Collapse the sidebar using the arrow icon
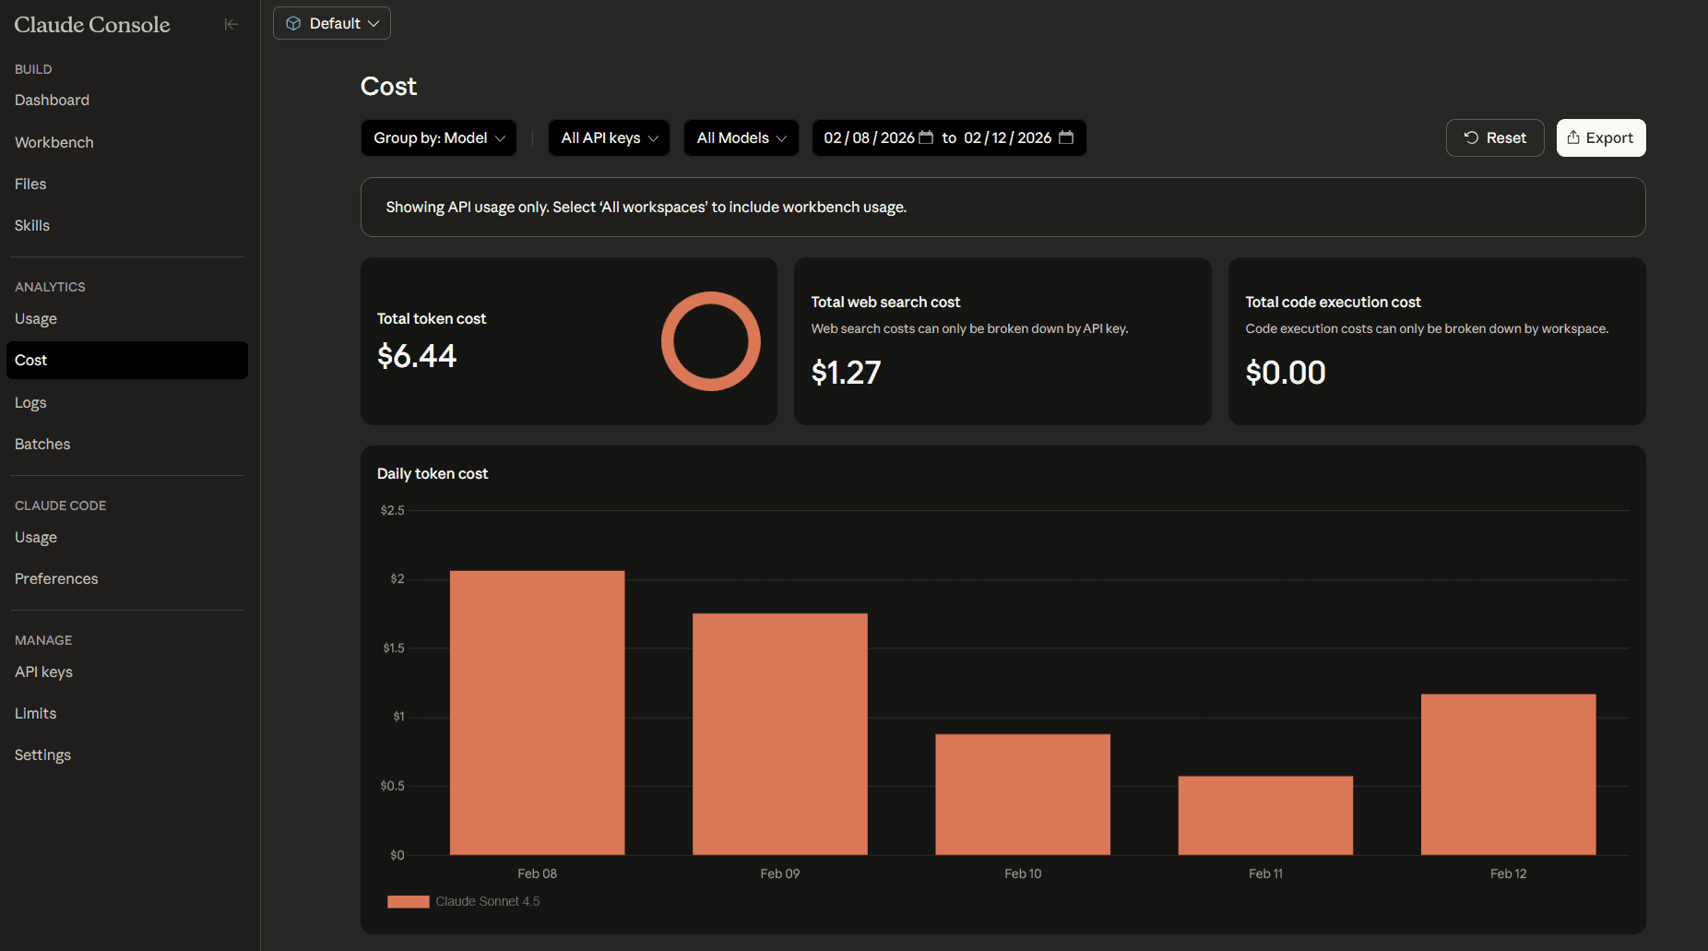The height and width of the screenshot is (951, 1708). click(231, 24)
